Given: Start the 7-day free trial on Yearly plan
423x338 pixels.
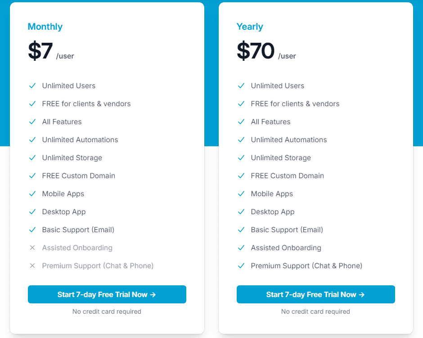Looking at the screenshot, I should click(315, 294).
